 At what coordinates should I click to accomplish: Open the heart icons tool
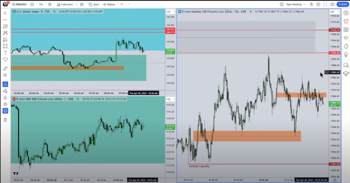pos(5,60)
